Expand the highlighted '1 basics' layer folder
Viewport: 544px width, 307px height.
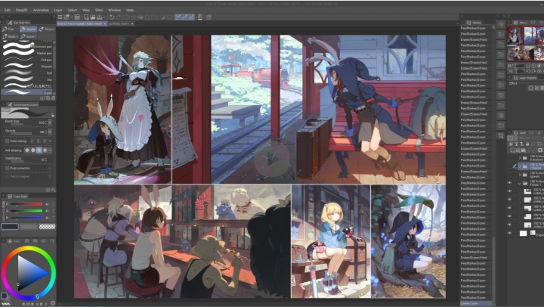[x=520, y=166]
